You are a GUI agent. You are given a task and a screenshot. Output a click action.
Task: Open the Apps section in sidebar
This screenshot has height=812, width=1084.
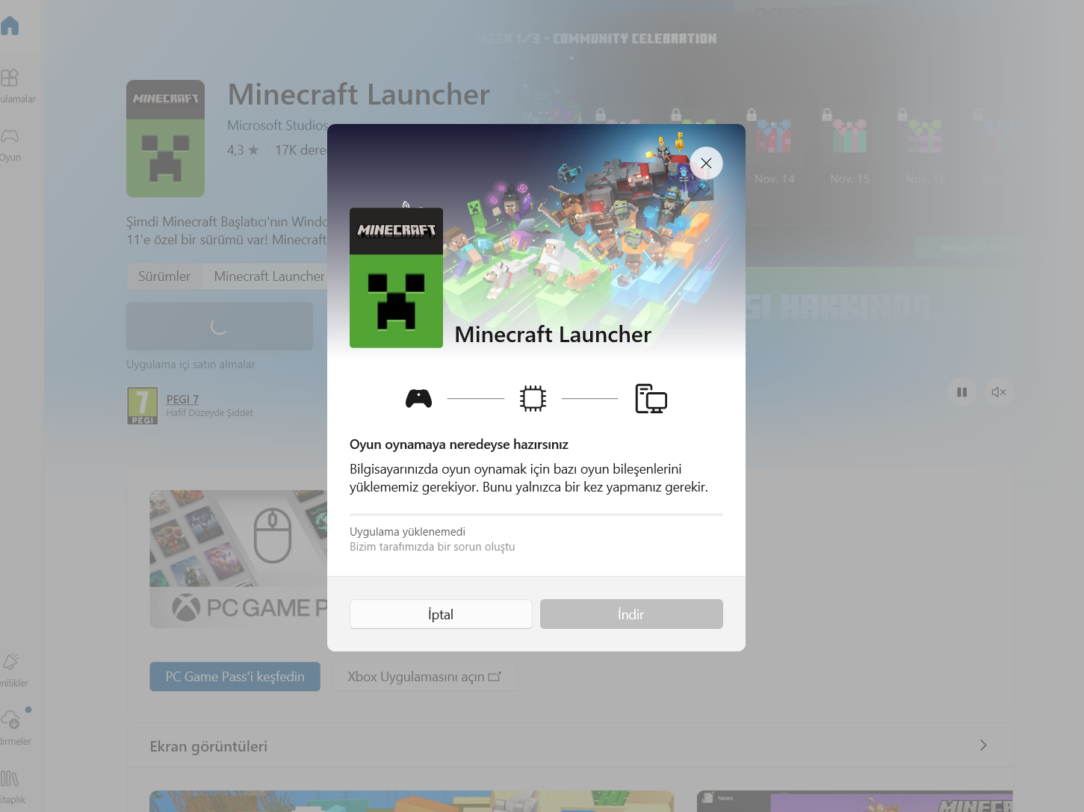pos(10,85)
